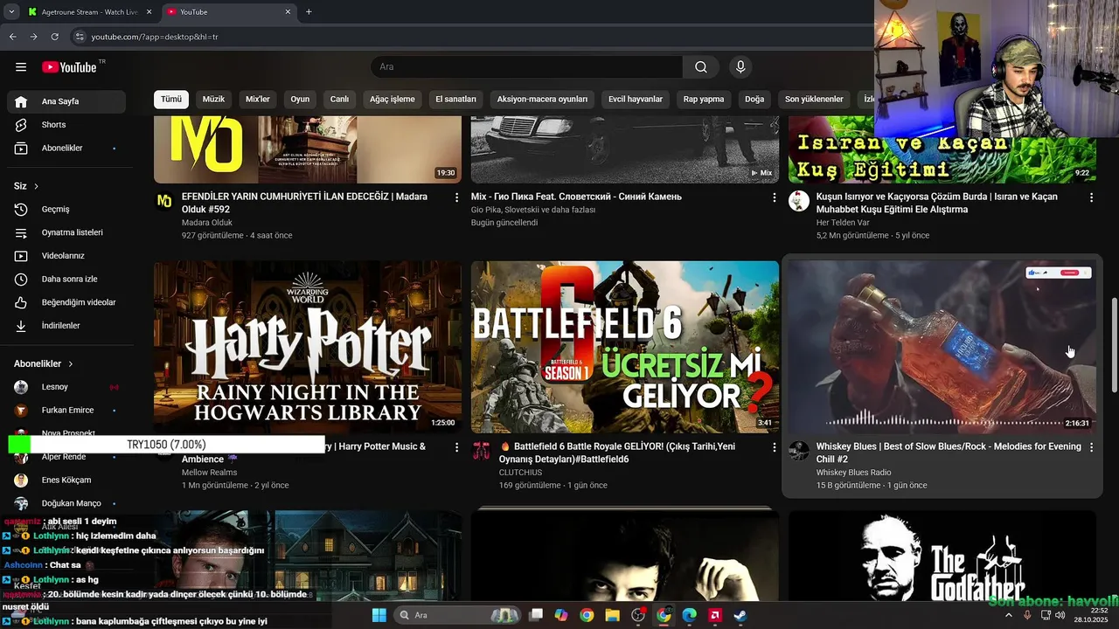1119x629 pixels.
Task: Open Oynatma listeleri in the sidebar
Action: [x=66, y=232]
